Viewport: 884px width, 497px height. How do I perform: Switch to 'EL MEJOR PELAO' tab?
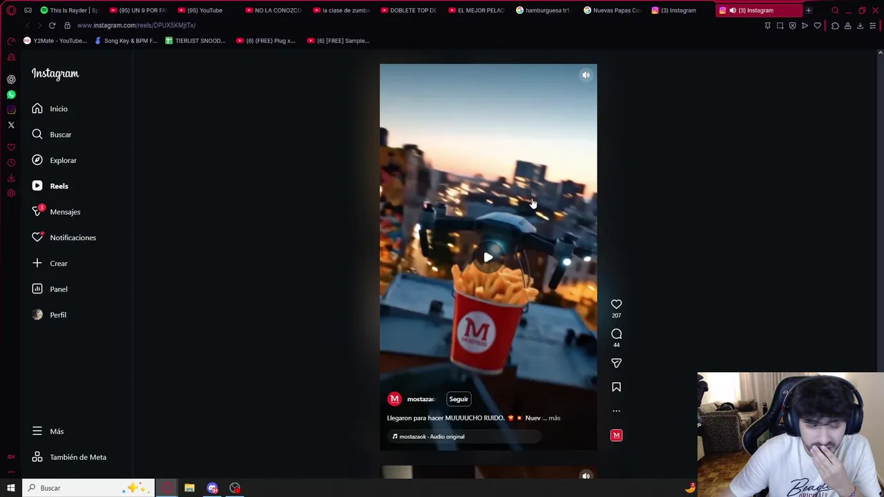pyautogui.click(x=476, y=10)
